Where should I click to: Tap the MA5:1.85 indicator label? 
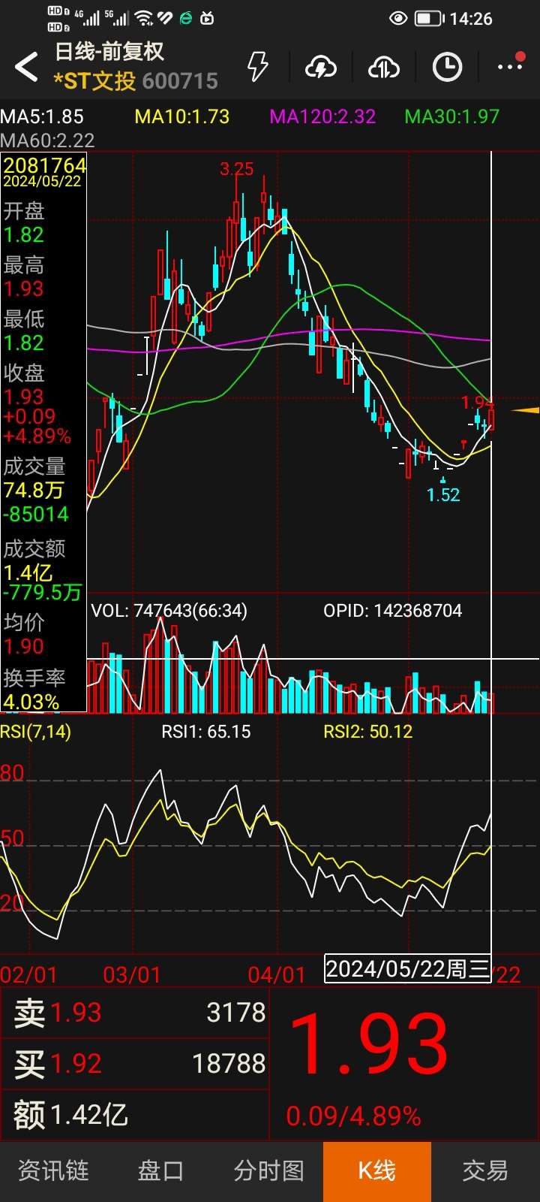42,116
